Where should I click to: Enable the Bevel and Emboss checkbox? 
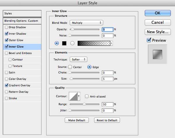[x=6, y=53]
